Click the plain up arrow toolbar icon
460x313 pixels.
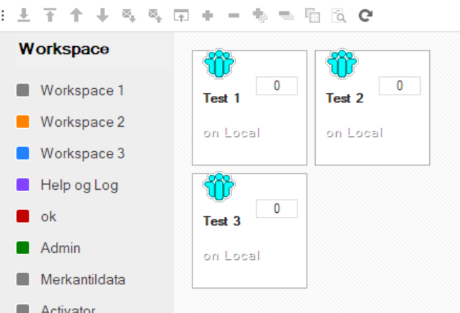coord(76,15)
